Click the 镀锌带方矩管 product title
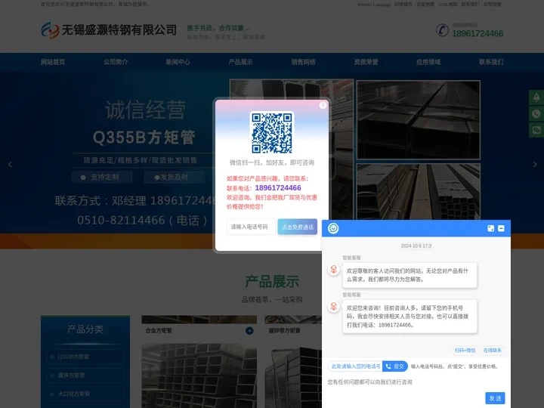Viewport: 544px width, 408px height. [284, 331]
